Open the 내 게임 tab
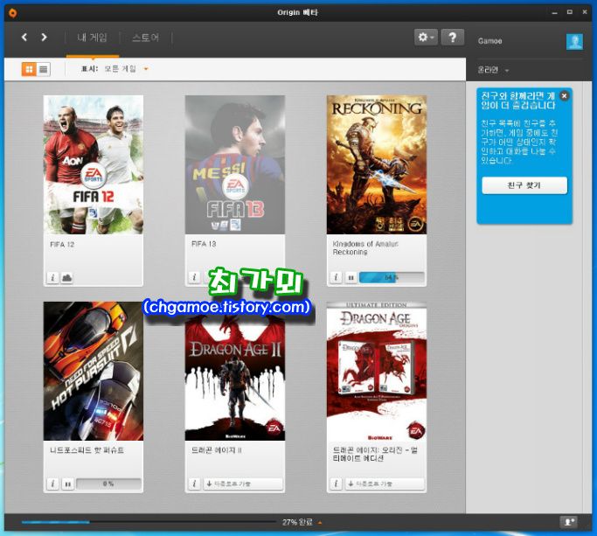597x536 pixels. (x=92, y=38)
